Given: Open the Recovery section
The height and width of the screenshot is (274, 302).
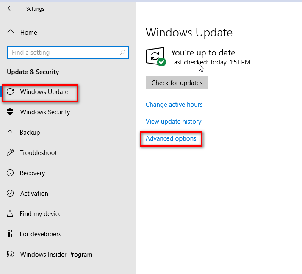Looking at the screenshot, I should pos(32,173).
